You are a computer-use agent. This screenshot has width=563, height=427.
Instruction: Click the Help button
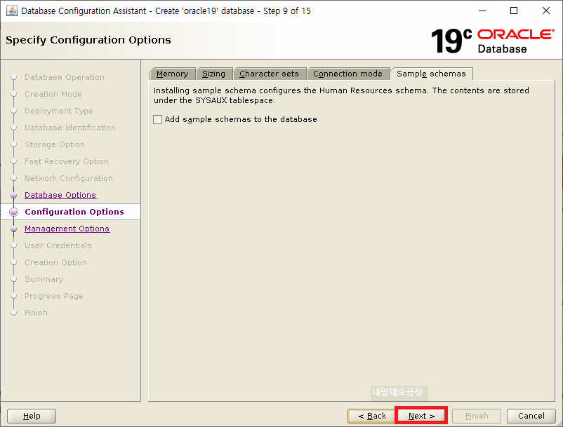pyautogui.click(x=32, y=416)
